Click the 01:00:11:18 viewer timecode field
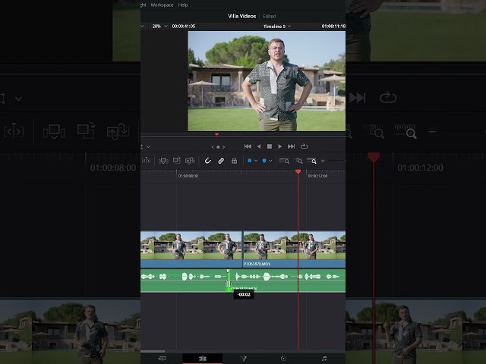This screenshot has height=364, width=486. pyautogui.click(x=333, y=27)
